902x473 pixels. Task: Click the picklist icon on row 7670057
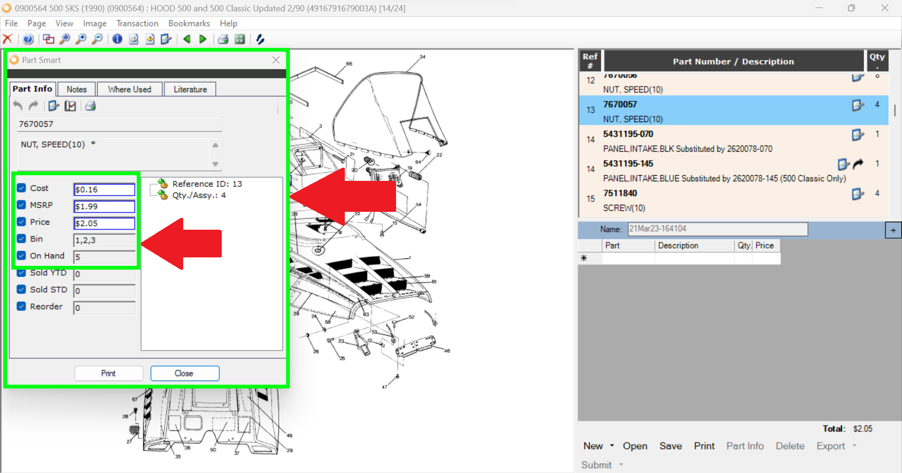tap(858, 105)
